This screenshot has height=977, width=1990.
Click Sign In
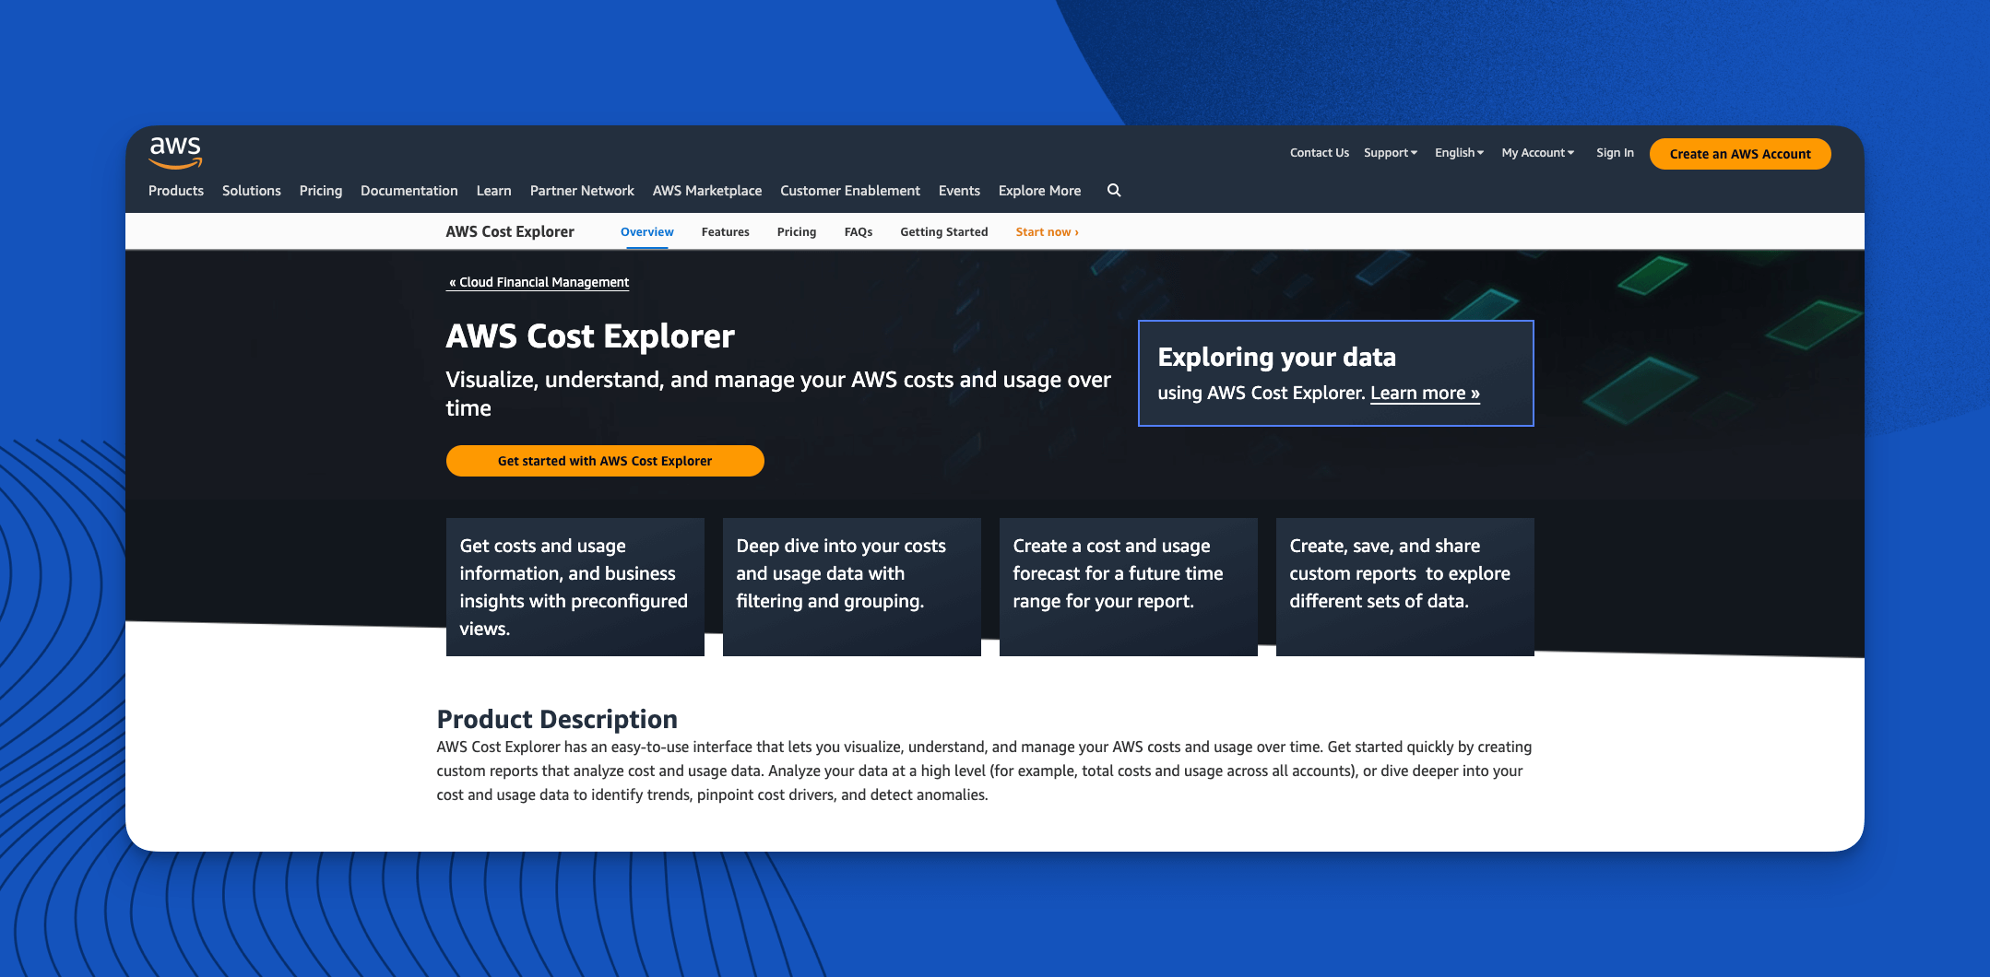coord(1615,153)
